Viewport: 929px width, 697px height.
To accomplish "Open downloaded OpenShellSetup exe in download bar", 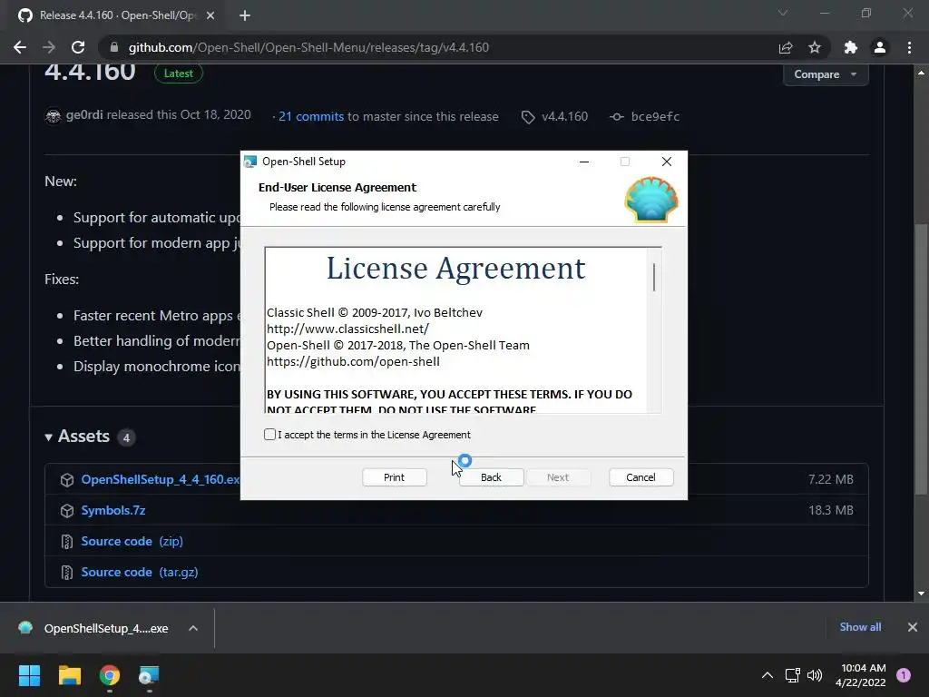I will (x=93, y=628).
